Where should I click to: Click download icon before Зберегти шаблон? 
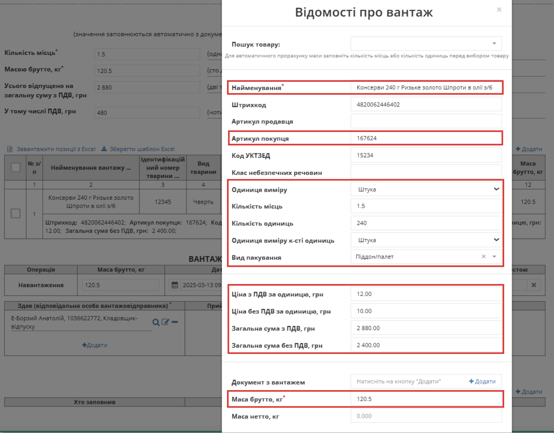(x=104, y=149)
